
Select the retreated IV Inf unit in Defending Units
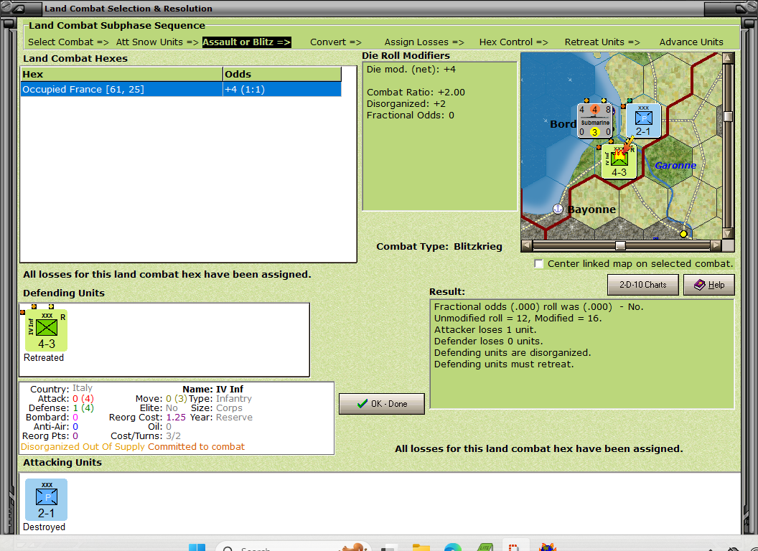coord(45,330)
